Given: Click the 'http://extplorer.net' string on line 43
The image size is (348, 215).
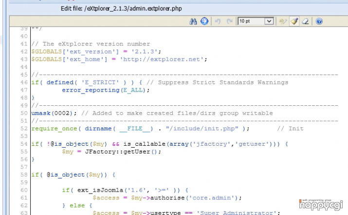Looking at the screenshot, I should (162, 59).
